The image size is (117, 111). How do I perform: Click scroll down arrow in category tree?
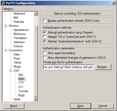pos(36,99)
